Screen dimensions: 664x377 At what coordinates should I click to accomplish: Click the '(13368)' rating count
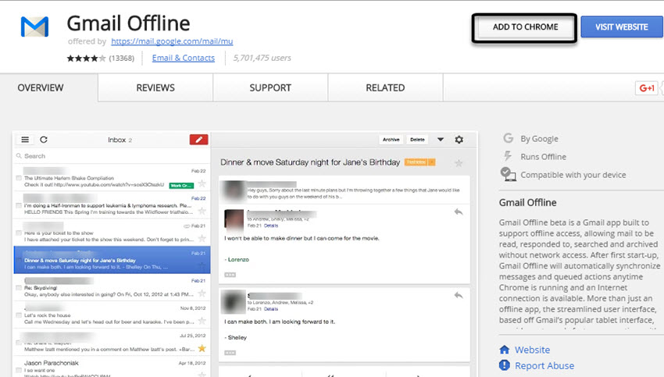[x=122, y=58]
